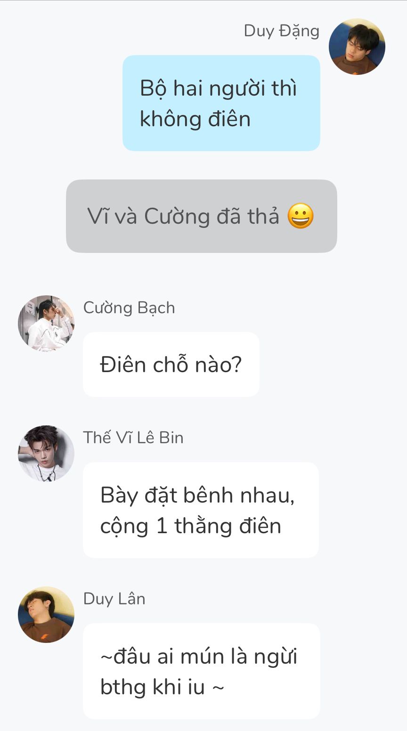Tap Duy Lân's profile avatar
Screen dimensions: 407x731
[46, 615]
